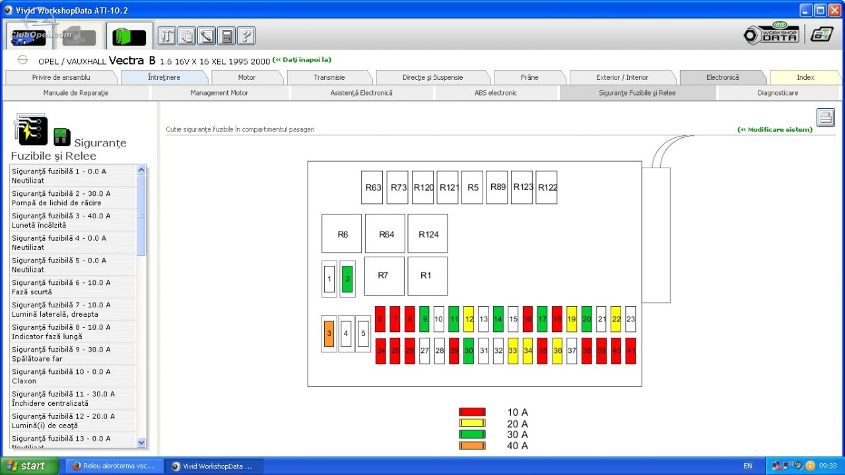The width and height of the screenshot is (845, 475).
Task: Switch to Privire de ansamblu tab
Action: coord(61,77)
